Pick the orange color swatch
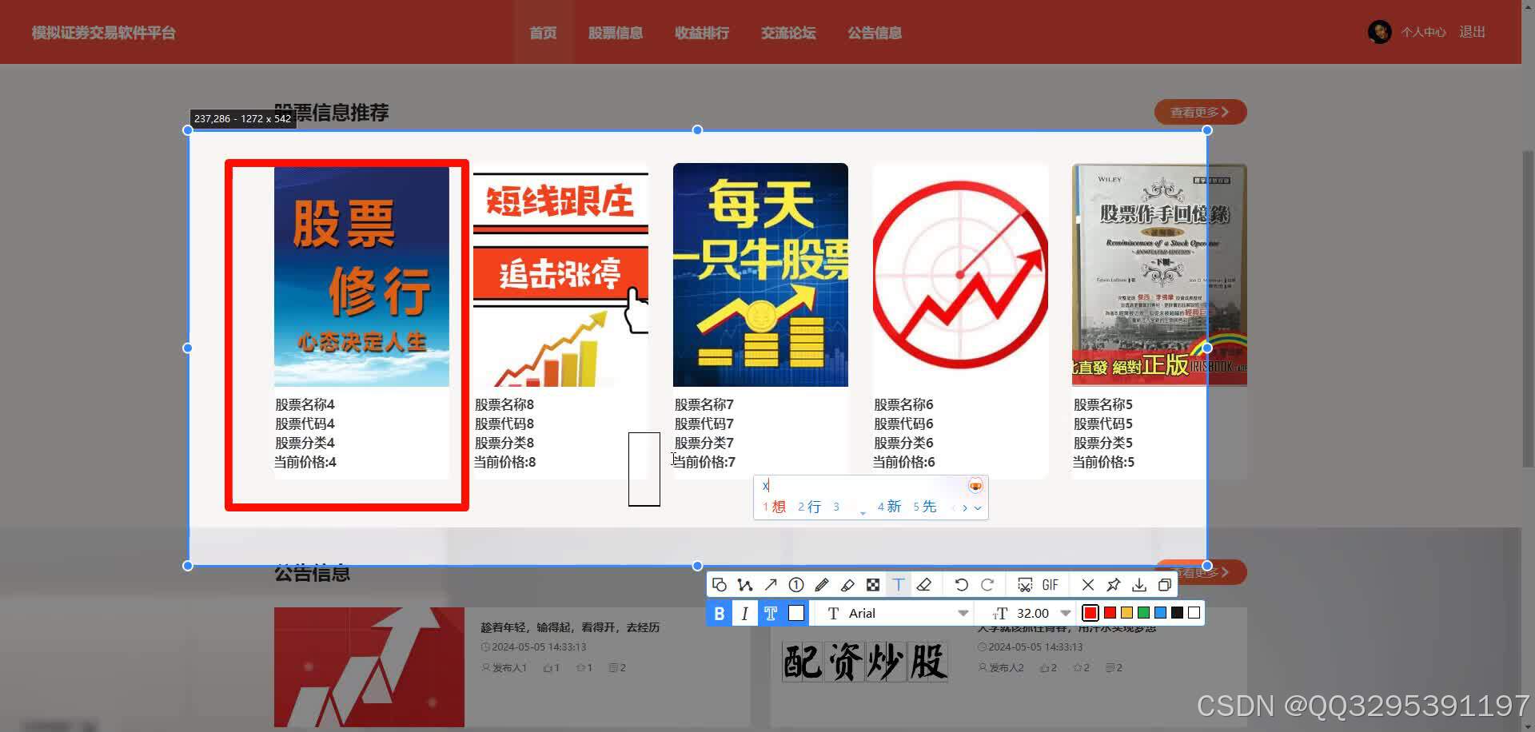1535x732 pixels. click(x=1126, y=613)
